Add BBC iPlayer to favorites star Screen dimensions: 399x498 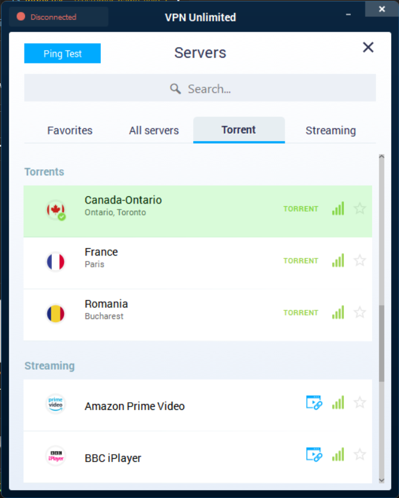point(360,455)
